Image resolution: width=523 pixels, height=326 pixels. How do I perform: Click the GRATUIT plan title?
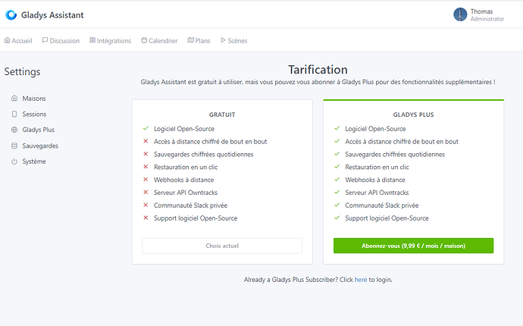222,114
